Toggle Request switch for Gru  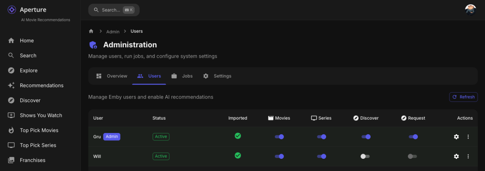(x=413, y=137)
